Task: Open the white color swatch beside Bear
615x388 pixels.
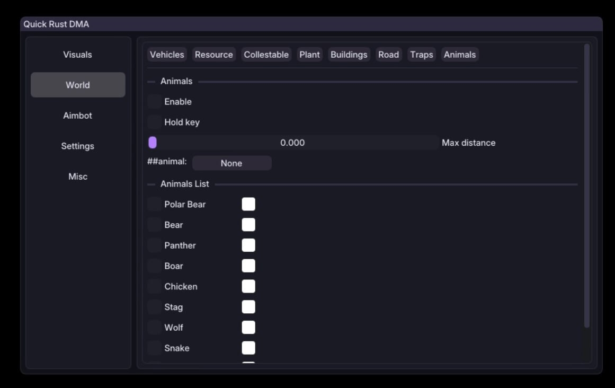Action: click(x=248, y=225)
